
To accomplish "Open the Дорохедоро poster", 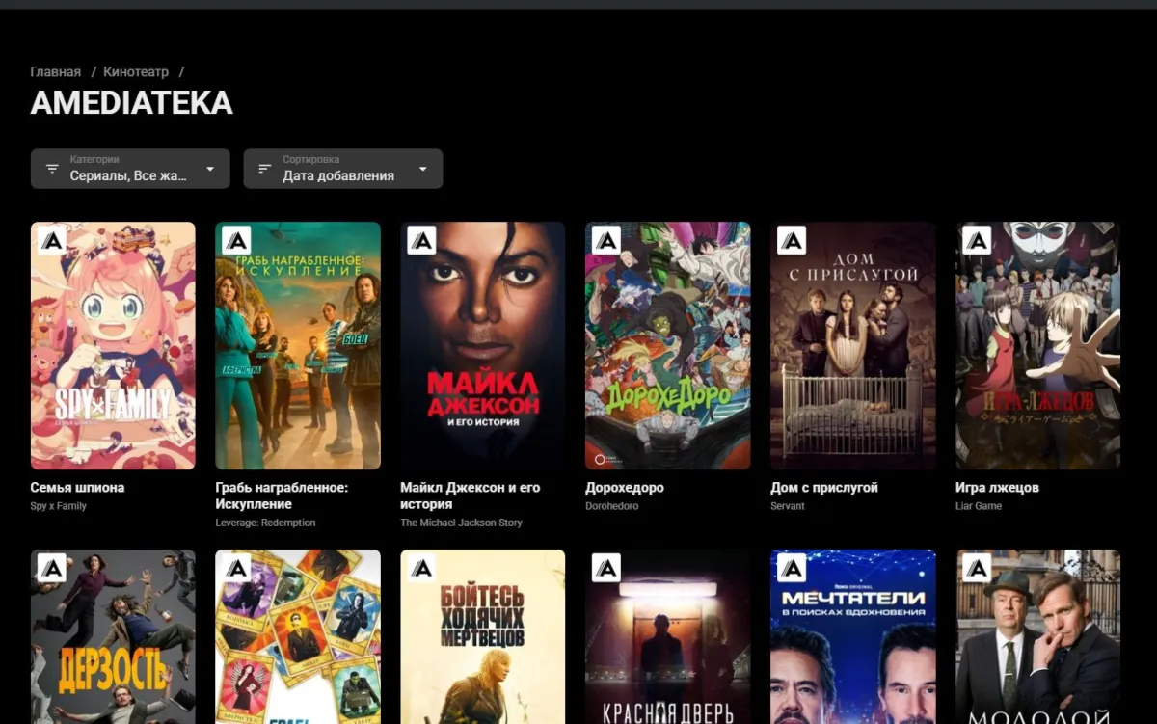I will pos(668,346).
